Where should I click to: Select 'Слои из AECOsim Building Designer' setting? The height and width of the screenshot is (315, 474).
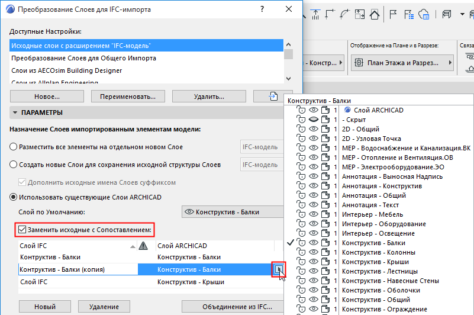(146, 70)
